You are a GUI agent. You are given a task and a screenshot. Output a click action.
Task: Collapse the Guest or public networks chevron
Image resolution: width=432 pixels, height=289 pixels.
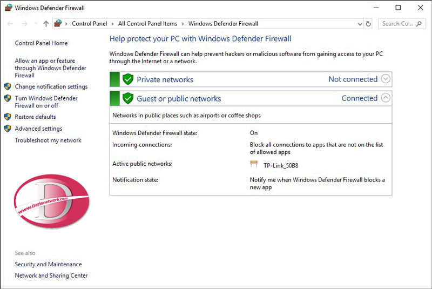(386, 98)
